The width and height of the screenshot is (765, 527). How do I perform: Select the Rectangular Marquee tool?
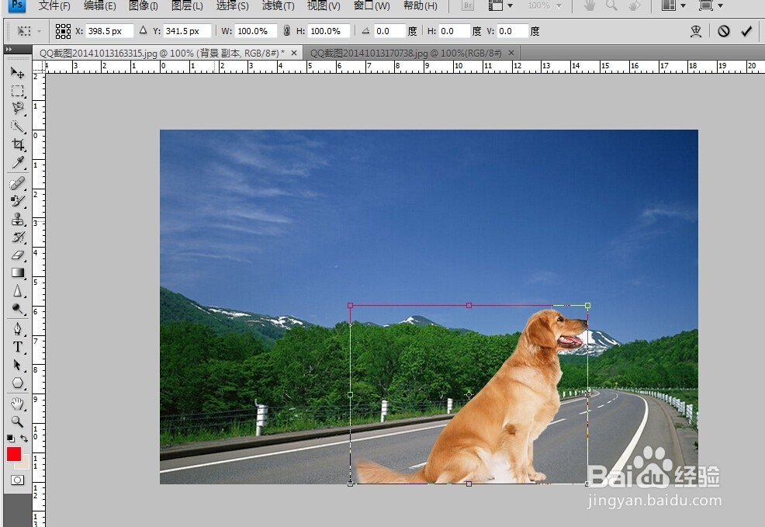18,91
